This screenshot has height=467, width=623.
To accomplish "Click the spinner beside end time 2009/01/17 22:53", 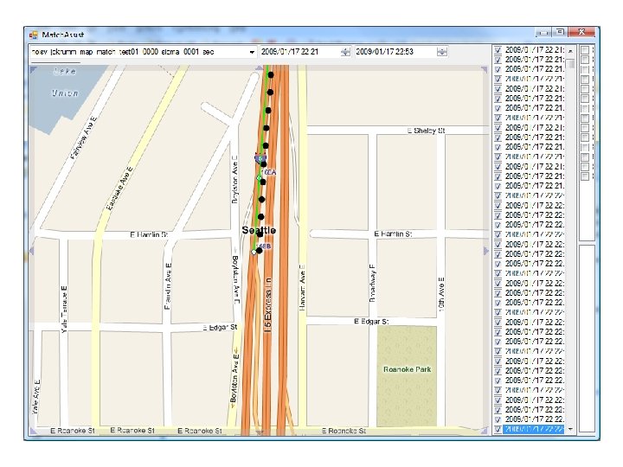I will (442, 52).
